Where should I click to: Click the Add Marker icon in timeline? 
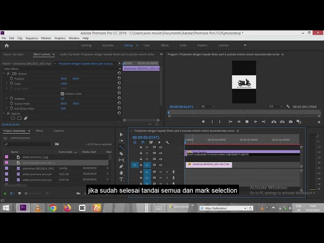point(159,142)
